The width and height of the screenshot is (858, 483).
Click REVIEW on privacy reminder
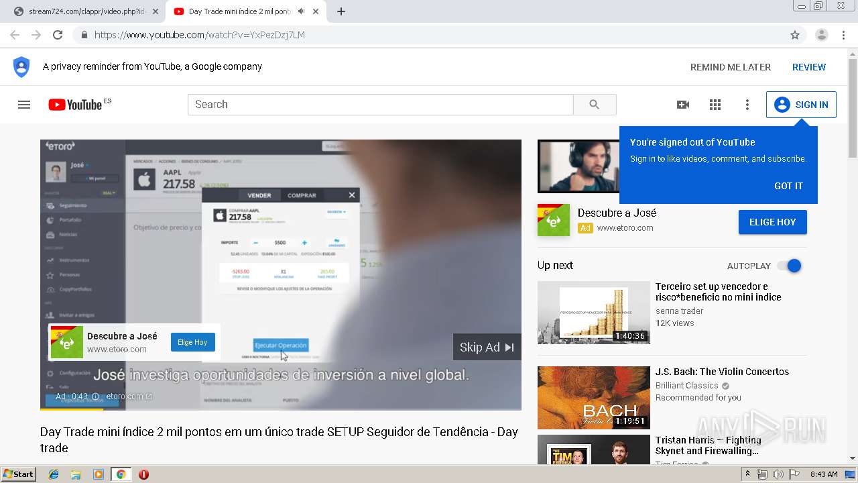click(x=809, y=67)
